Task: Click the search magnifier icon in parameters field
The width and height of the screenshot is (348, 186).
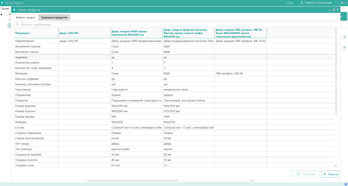Action: click(17, 25)
